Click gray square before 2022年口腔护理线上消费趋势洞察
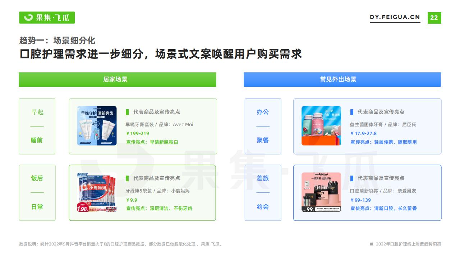 pos(371,244)
